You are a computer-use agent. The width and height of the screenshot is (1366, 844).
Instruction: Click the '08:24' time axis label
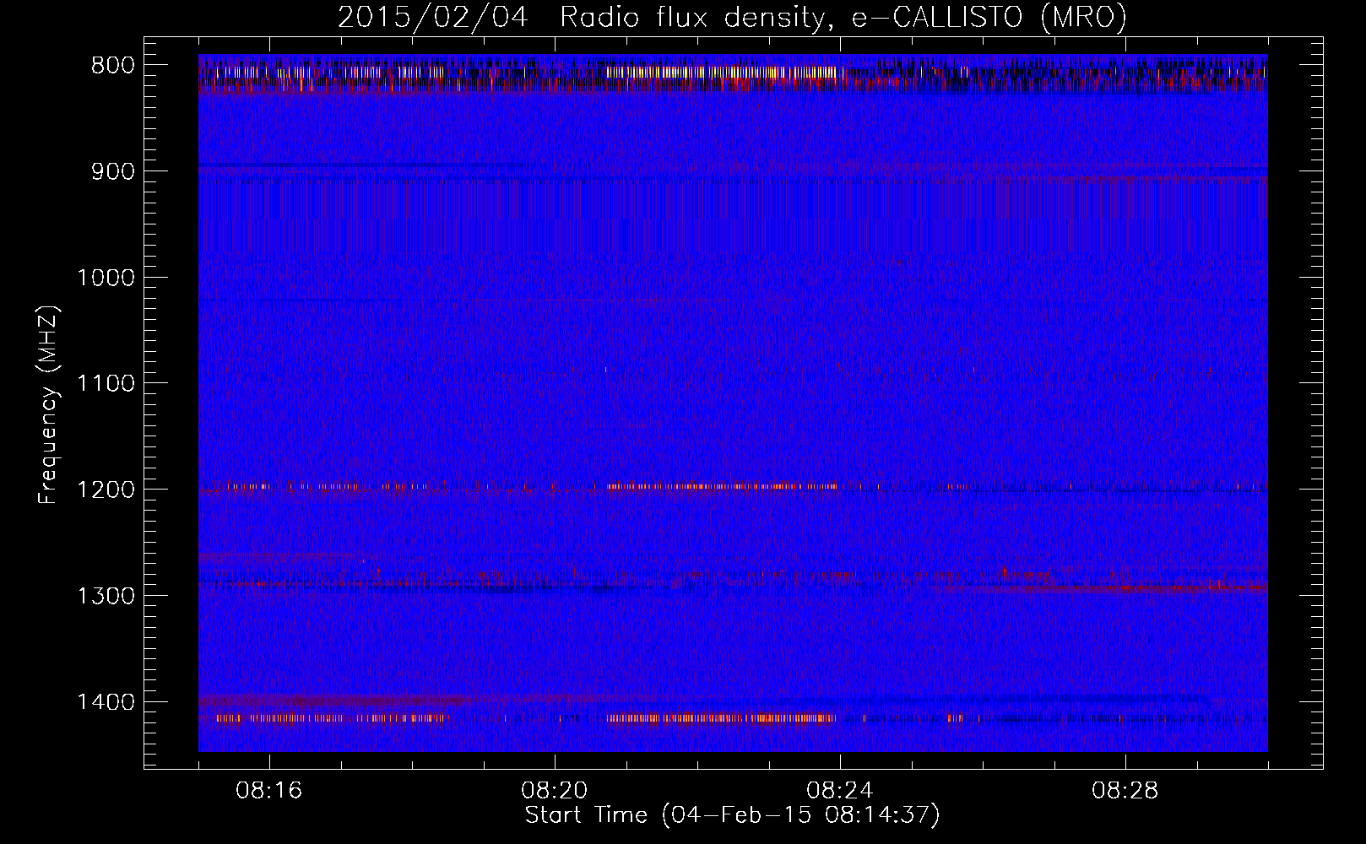pos(840,791)
